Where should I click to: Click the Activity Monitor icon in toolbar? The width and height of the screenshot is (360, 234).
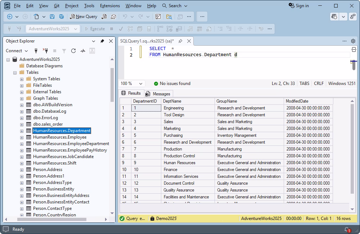point(158,17)
